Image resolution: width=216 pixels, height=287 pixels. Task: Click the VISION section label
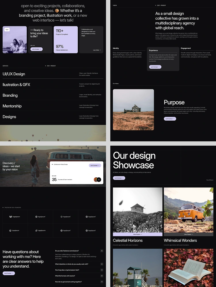coord(115,5)
